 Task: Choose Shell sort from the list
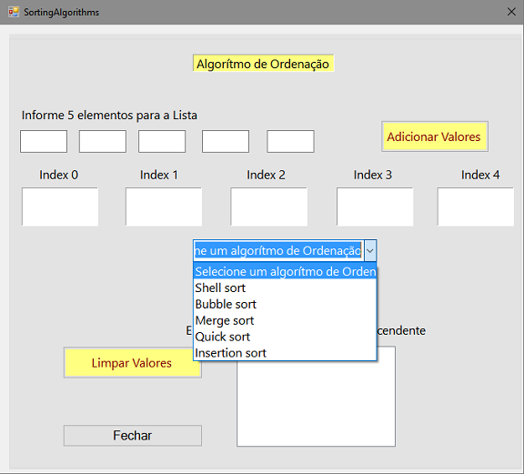pyautogui.click(x=285, y=287)
